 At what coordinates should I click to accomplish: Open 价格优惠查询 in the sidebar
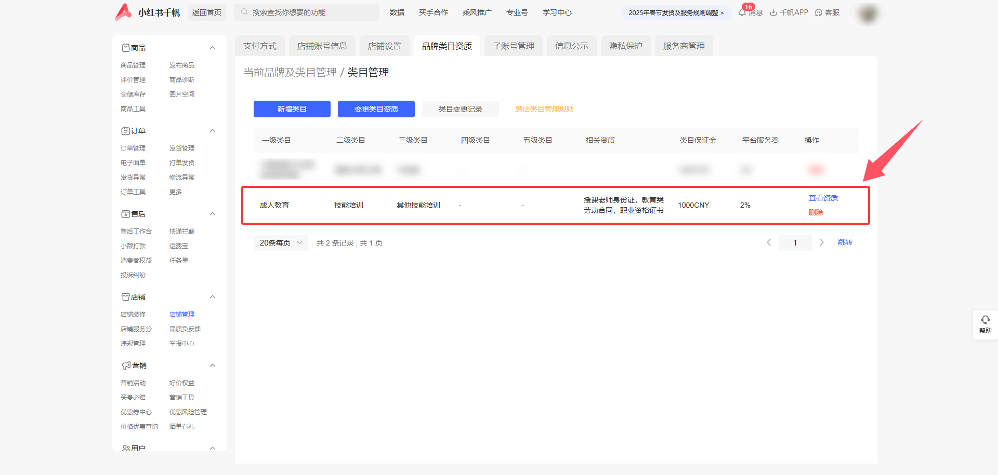pyautogui.click(x=139, y=427)
